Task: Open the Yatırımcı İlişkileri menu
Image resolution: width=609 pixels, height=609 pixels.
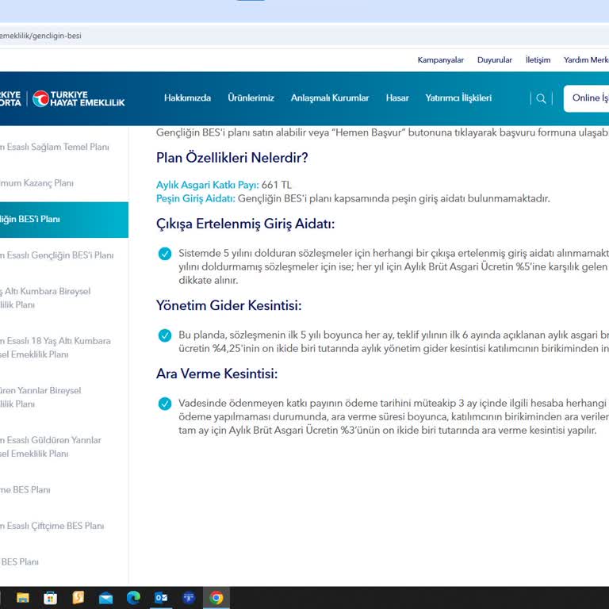Action: (458, 98)
